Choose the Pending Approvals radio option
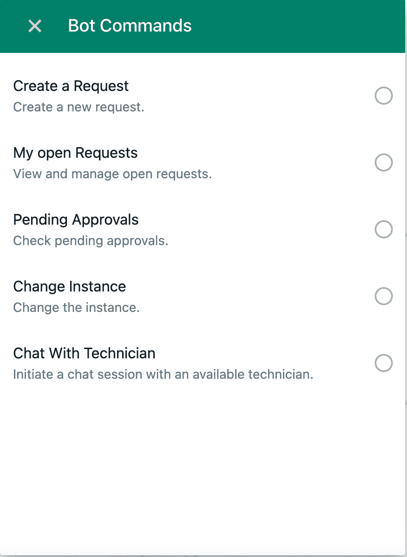The height and width of the screenshot is (557, 407). tap(384, 229)
